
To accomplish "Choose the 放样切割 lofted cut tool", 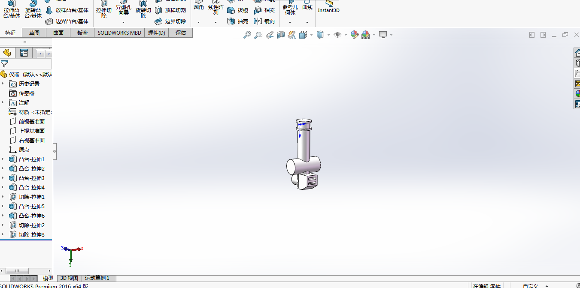I will (x=170, y=10).
